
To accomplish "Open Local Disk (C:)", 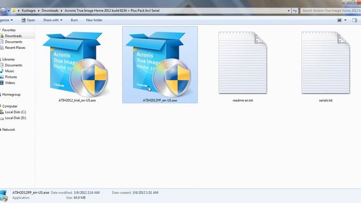I will coord(15,112).
